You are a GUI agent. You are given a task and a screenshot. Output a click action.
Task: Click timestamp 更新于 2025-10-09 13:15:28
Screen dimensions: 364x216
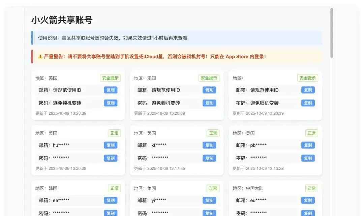pos(258,168)
